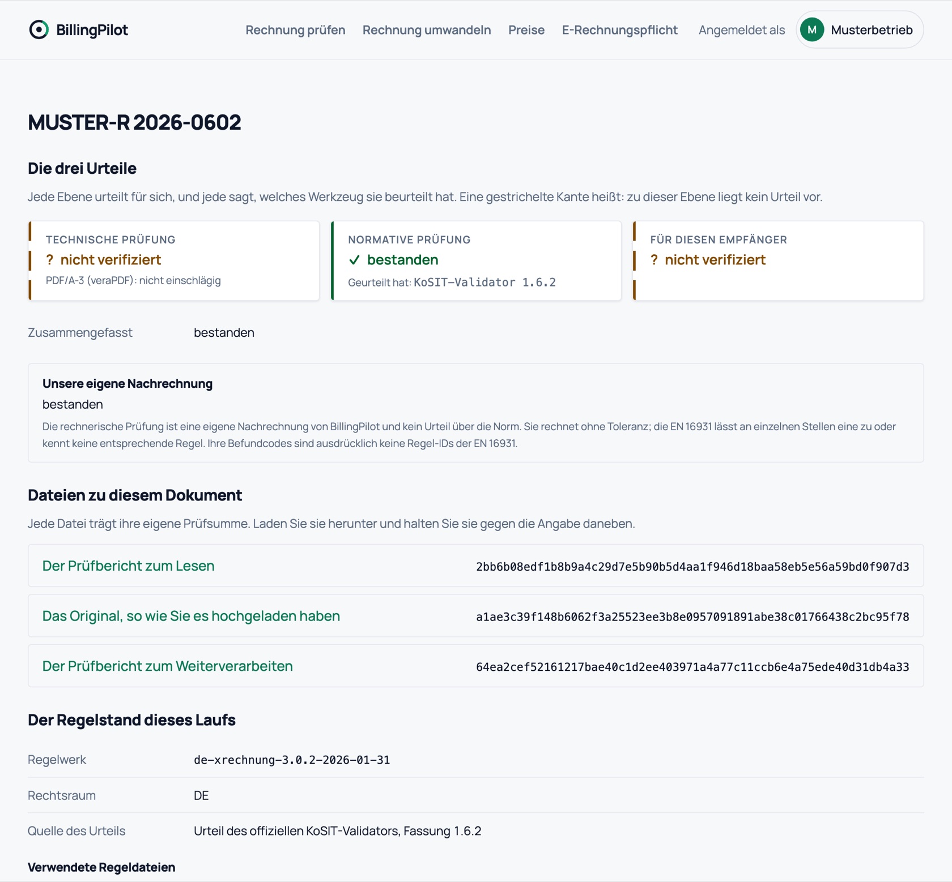
Task: Click the checksum starting with 2bb6b08e
Action: tap(692, 567)
